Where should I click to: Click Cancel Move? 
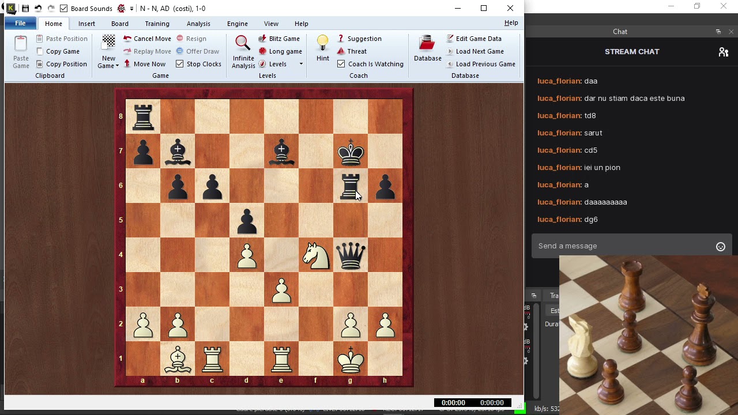pos(147,39)
